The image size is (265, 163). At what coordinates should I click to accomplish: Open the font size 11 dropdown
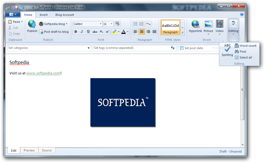point(111,24)
